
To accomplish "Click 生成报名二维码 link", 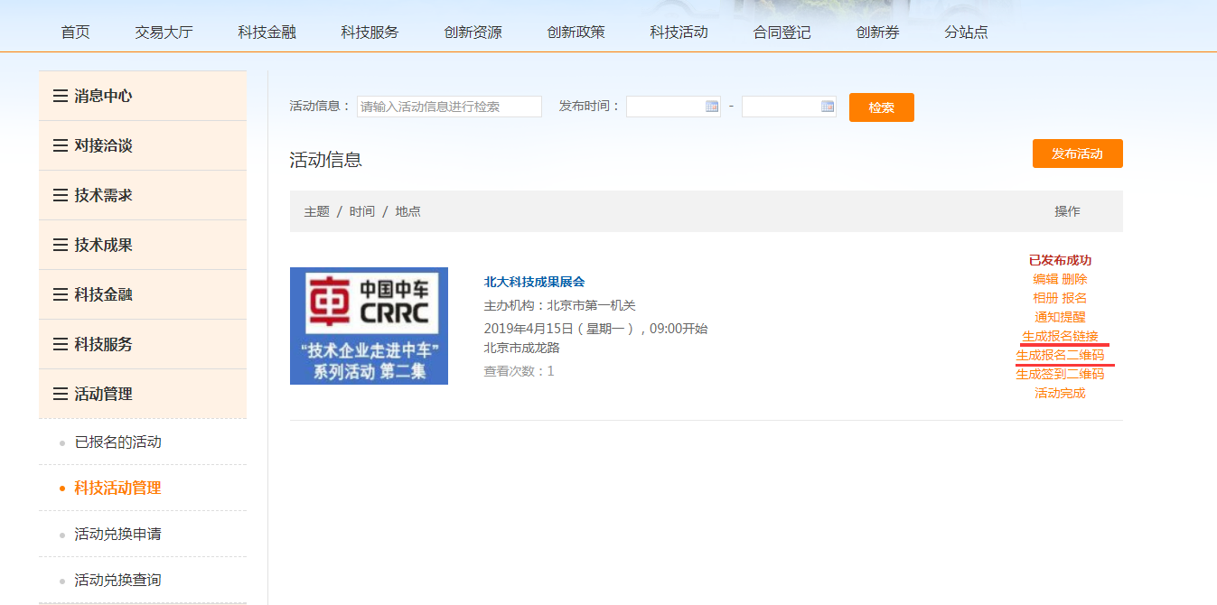I will click(1060, 355).
